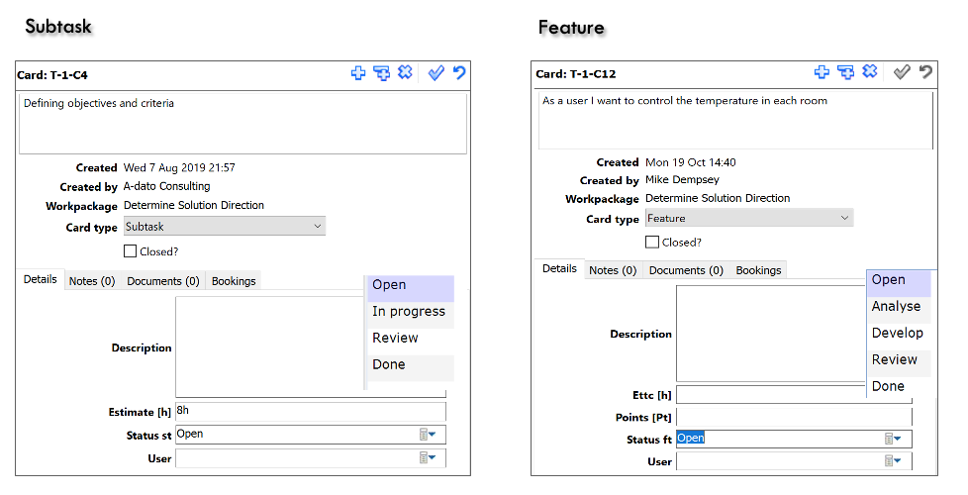Click the delete card icon on Feature card T-1-C12
Viewport: 968px width, 495px height.
pyautogui.click(x=869, y=71)
